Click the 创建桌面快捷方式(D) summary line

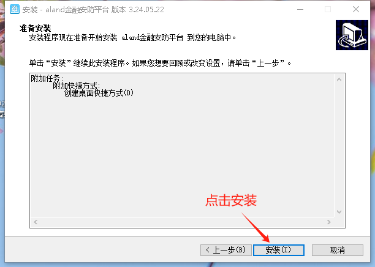99,93
